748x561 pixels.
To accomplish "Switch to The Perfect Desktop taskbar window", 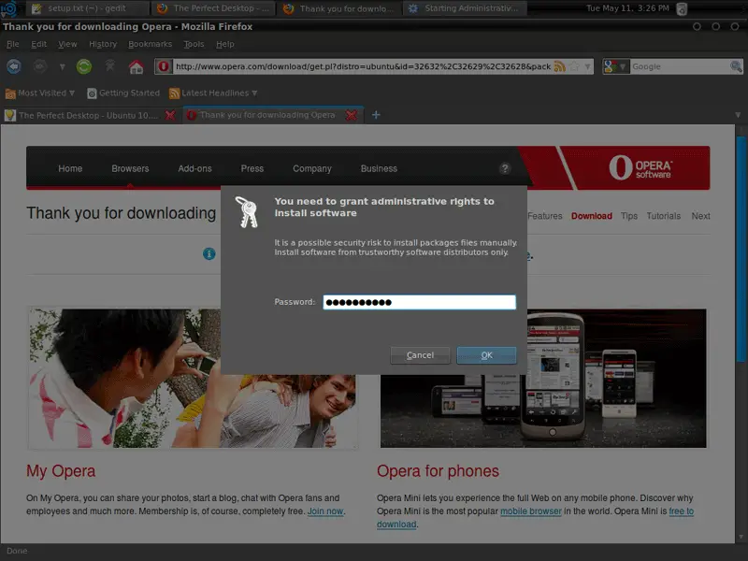I will tap(213, 8).
